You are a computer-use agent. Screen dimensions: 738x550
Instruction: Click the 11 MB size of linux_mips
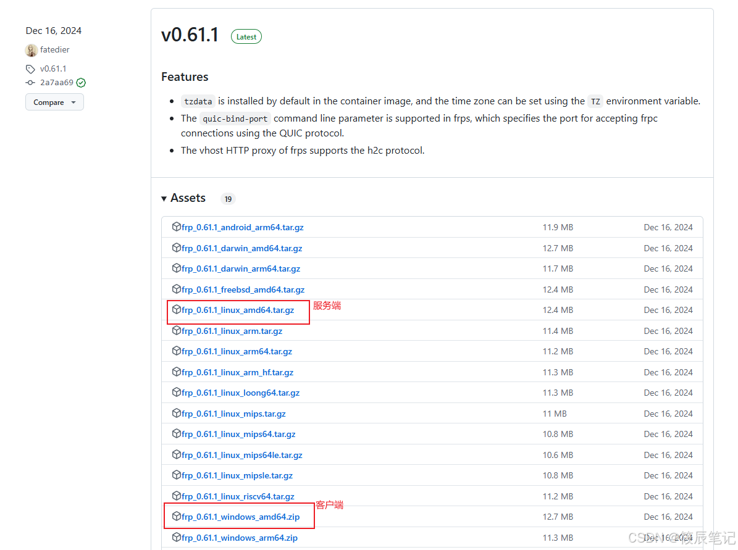pyautogui.click(x=555, y=414)
